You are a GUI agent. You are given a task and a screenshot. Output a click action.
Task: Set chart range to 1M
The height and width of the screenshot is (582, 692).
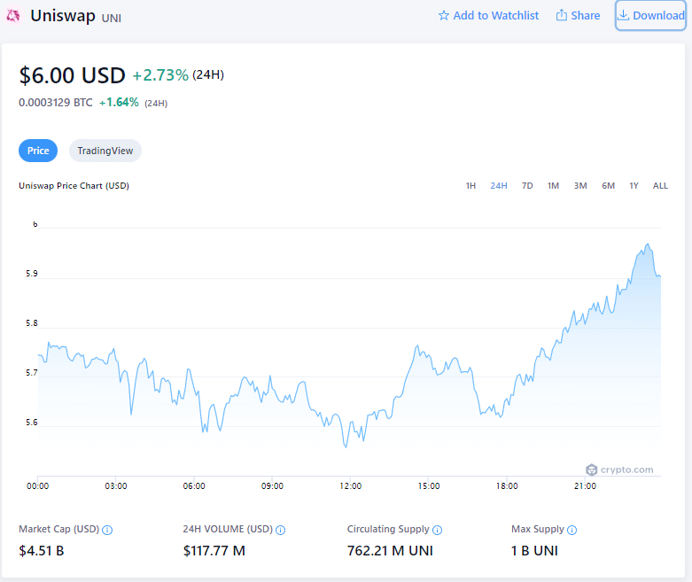click(x=553, y=186)
